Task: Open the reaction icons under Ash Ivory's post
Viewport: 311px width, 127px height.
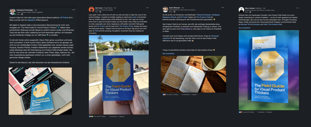Action: point(91,117)
